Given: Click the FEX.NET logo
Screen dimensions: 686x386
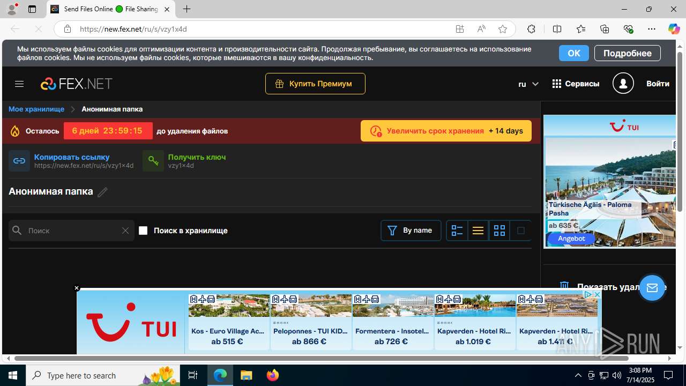Looking at the screenshot, I should 76,84.
